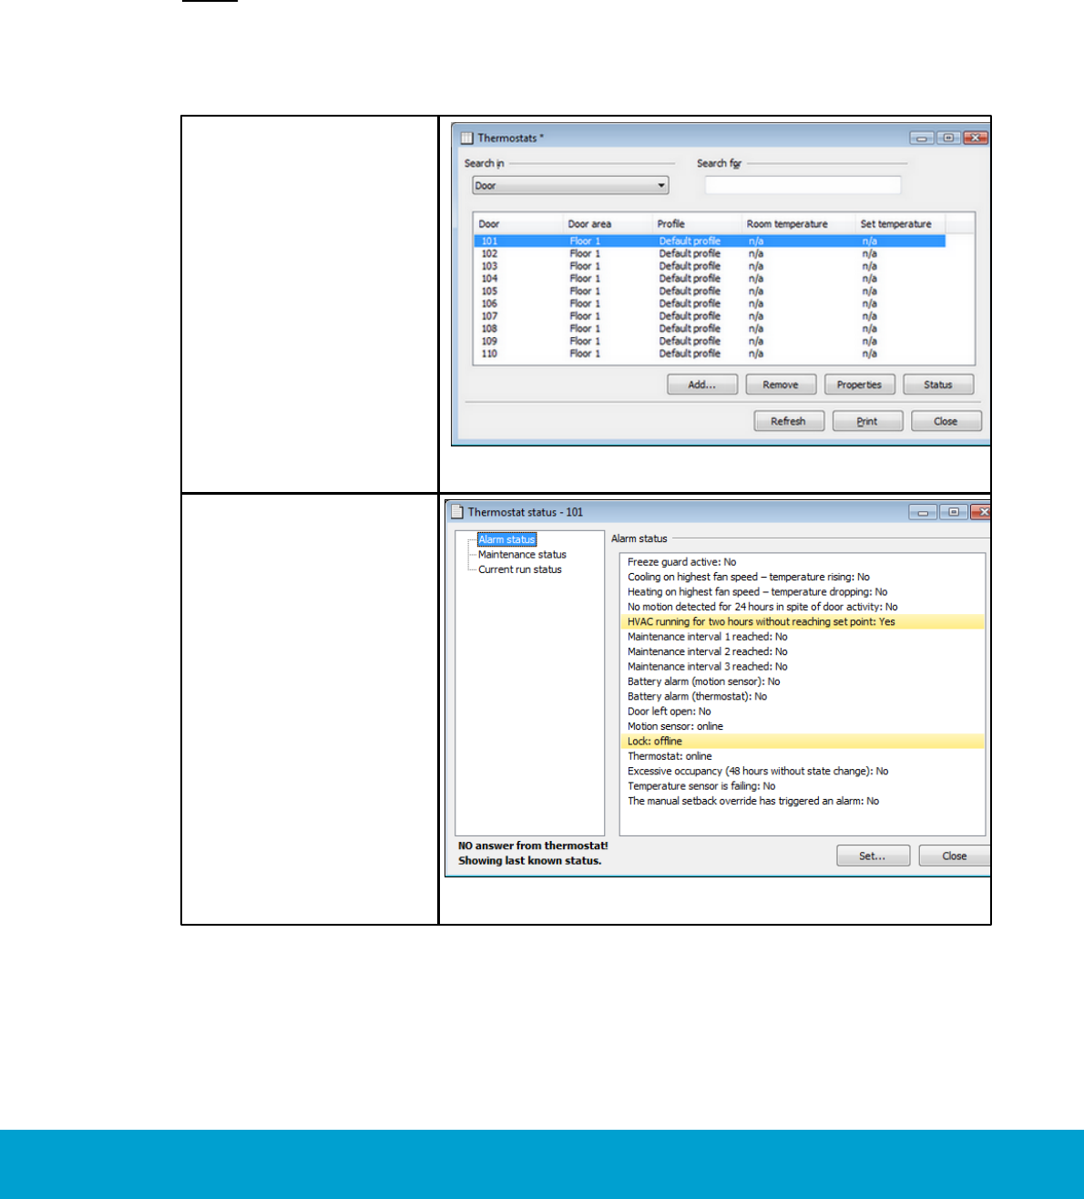
Task: Click the Status button in Thermostats
Action: pos(938,384)
